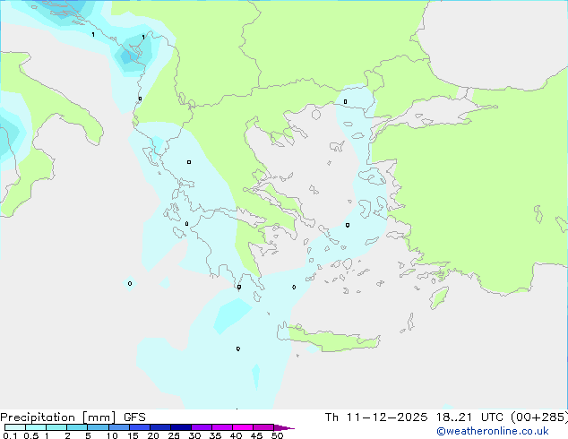568x439 pixels.
Task: Click the '0.1' legend label
Action: [x=10, y=435]
